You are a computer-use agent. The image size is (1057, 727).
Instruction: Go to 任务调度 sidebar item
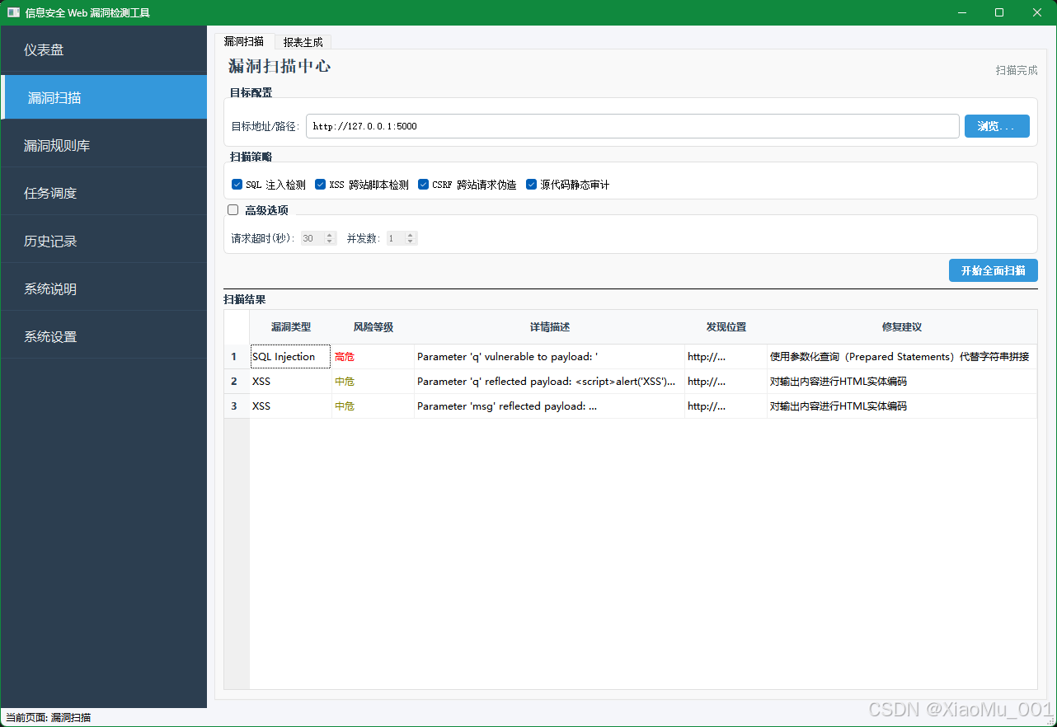click(x=104, y=194)
